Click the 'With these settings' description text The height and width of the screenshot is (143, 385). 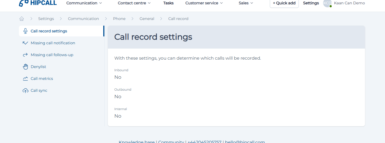click(x=188, y=58)
